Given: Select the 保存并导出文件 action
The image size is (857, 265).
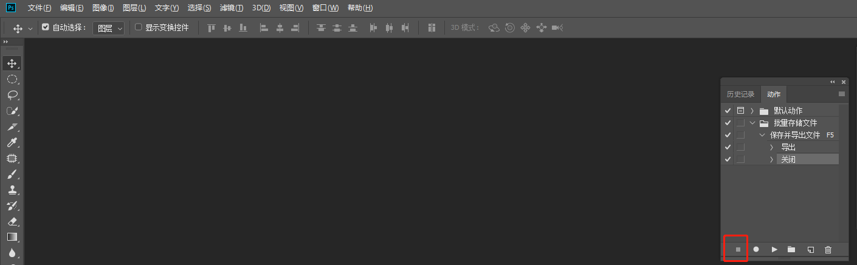Looking at the screenshot, I should coord(795,135).
